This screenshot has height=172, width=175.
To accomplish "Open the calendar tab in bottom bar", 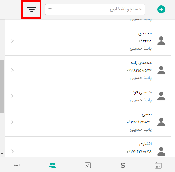I will [158, 165].
